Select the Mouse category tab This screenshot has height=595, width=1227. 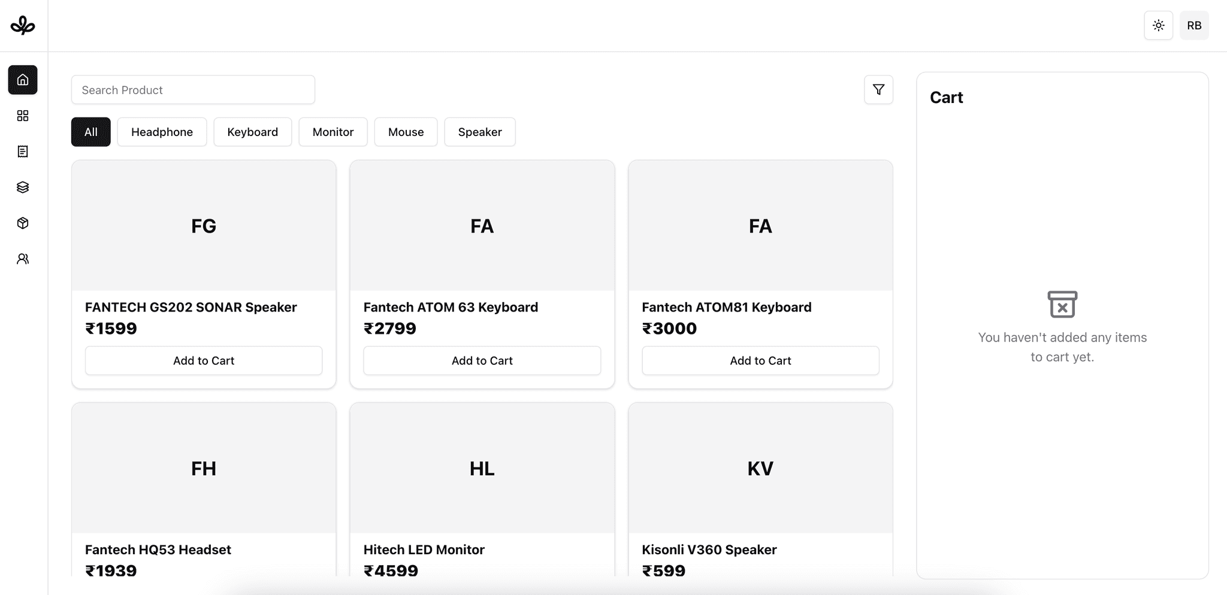[406, 132]
